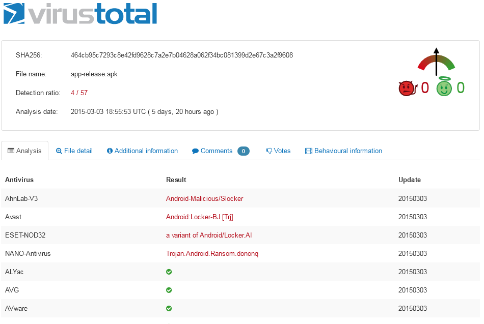Click the red devil malicious vote icon
Viewport: 484px width, 324px height.
(408, 89)
